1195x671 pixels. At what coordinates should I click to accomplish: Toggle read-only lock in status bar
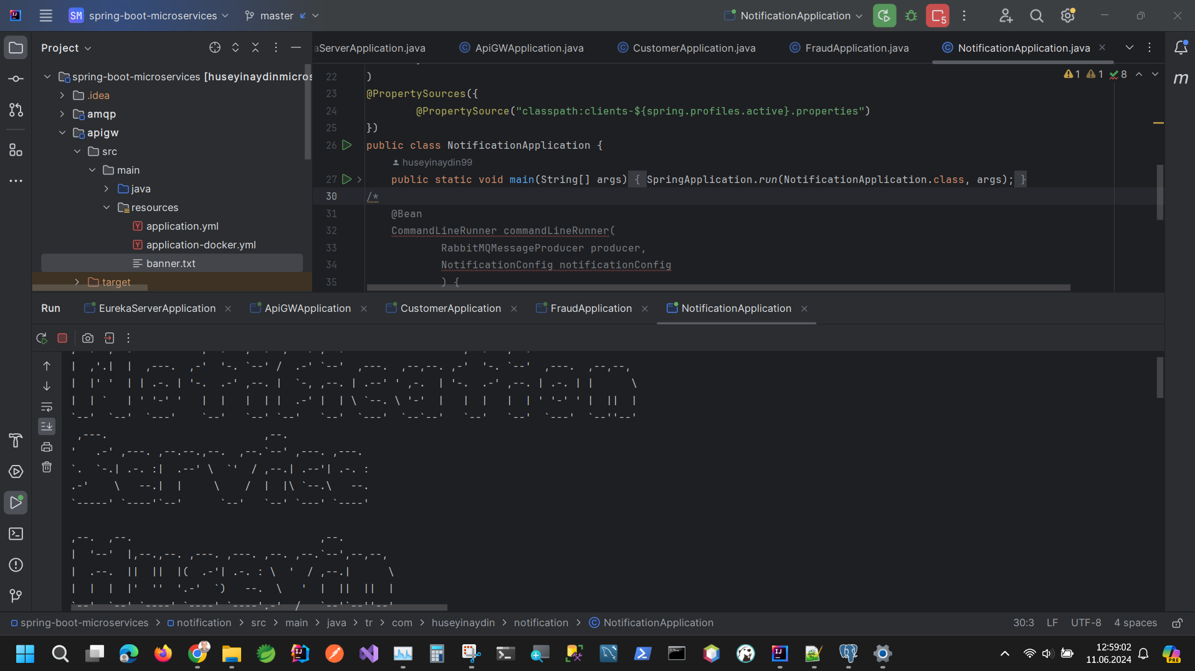pyautogui.click(x=1178, y=623)
